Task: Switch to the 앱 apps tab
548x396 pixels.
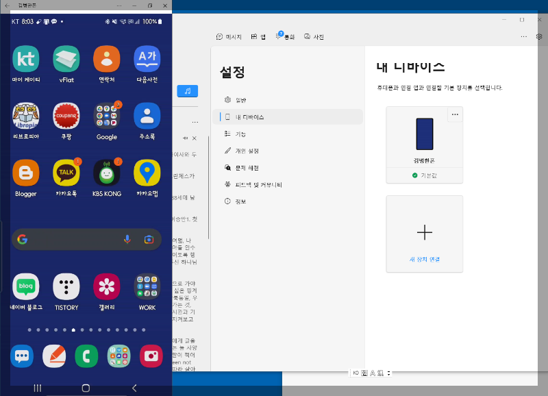Action: pos(258,37)
